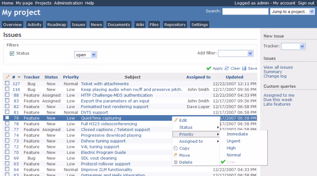Click the Move arrow icon in context menu

coord(176,155)
